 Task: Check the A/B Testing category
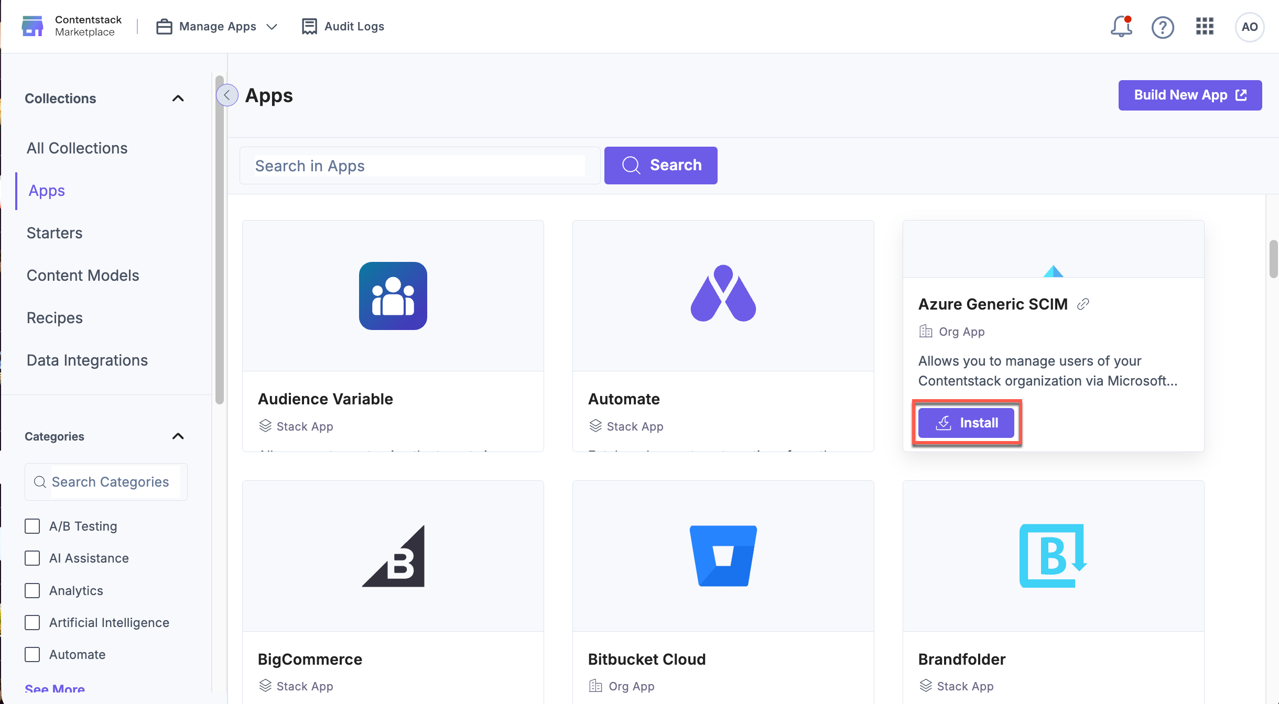32,526
